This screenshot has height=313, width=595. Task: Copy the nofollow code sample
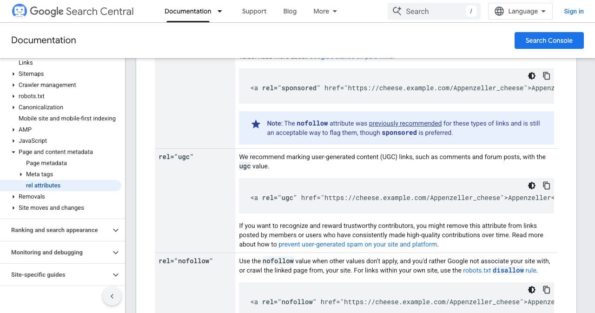[x=547, y=290]
